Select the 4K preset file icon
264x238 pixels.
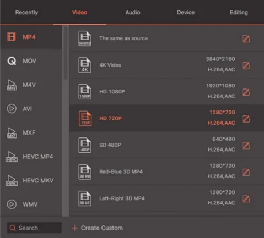(x=85, y=65)
